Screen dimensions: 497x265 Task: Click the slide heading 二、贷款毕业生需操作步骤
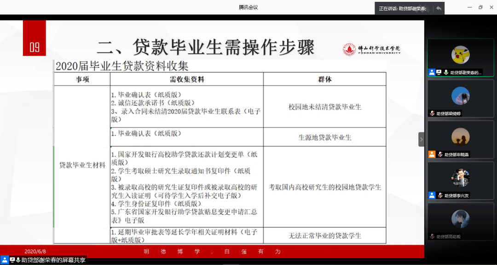tap(206, 48)
